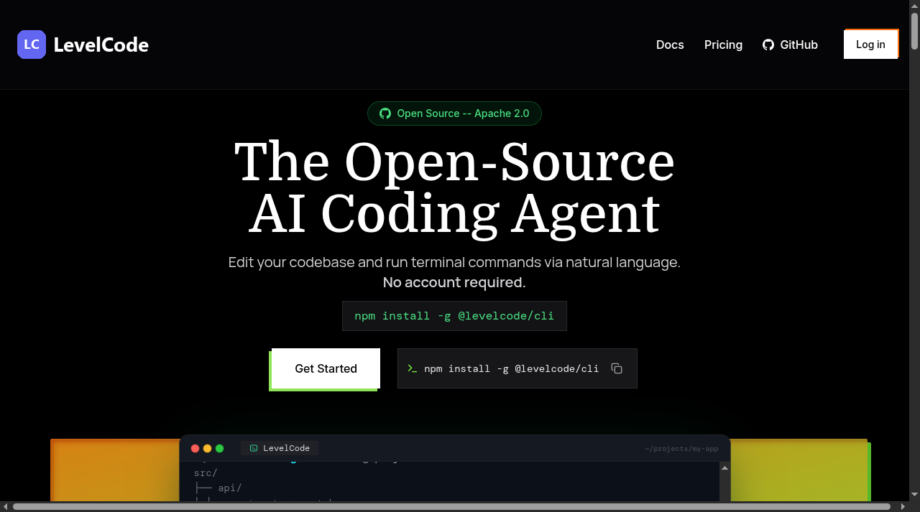Open the Open Source -- Apache 2.0 badge
920x512 pixels.
pyautogui.click(x=454, y=113)
